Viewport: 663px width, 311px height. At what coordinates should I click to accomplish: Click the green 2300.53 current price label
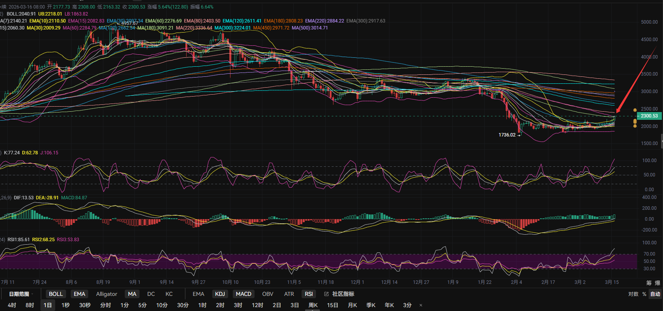(649, 116)
